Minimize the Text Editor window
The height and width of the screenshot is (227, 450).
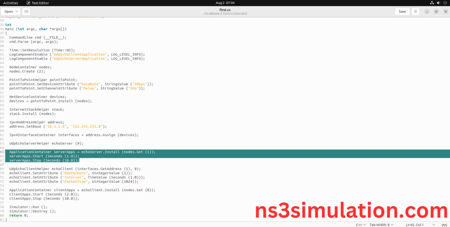(427, 12)
